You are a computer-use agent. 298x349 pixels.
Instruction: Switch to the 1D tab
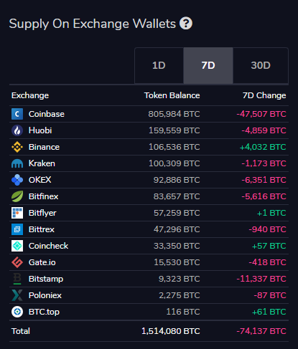(x=159, y=65)
